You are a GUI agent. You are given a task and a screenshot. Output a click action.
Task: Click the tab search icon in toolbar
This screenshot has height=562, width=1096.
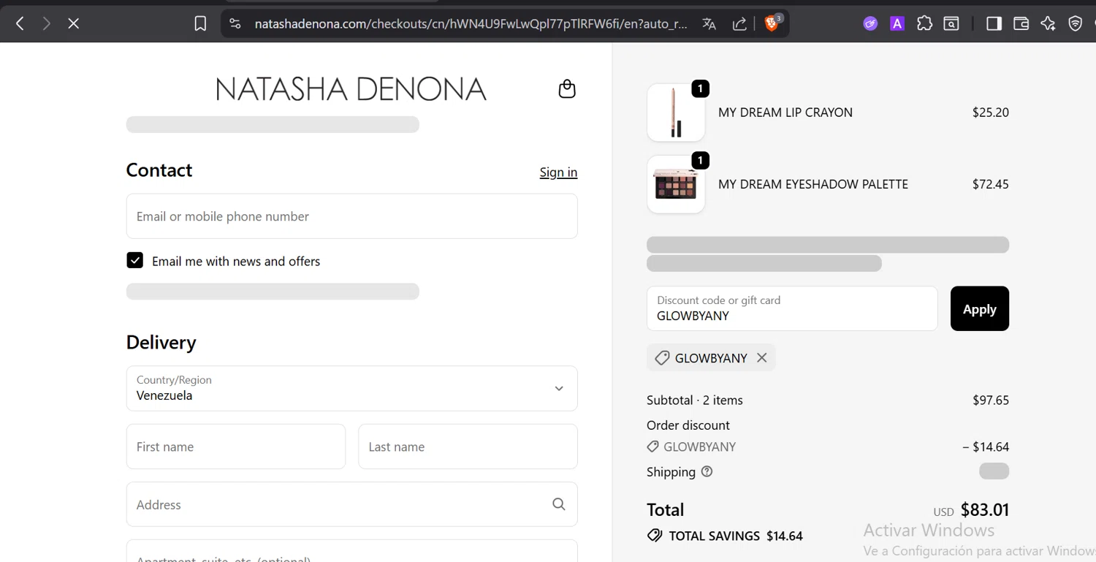tap(951, 23)
